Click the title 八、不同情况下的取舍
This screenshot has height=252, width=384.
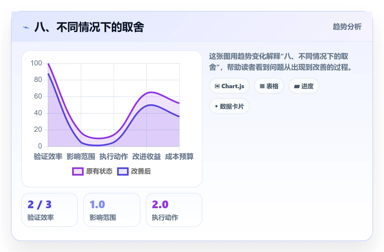click(x=89, y=27)
